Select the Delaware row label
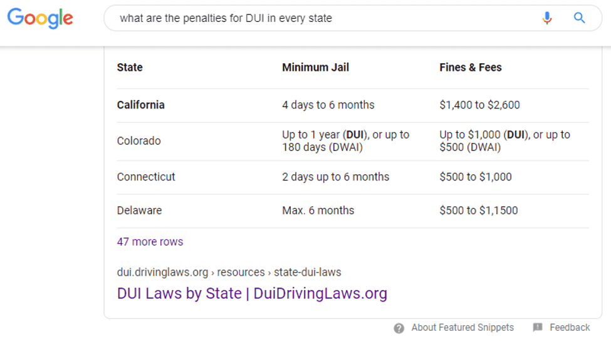This screenshot has width=611, height=344. [x=139, y=211]
